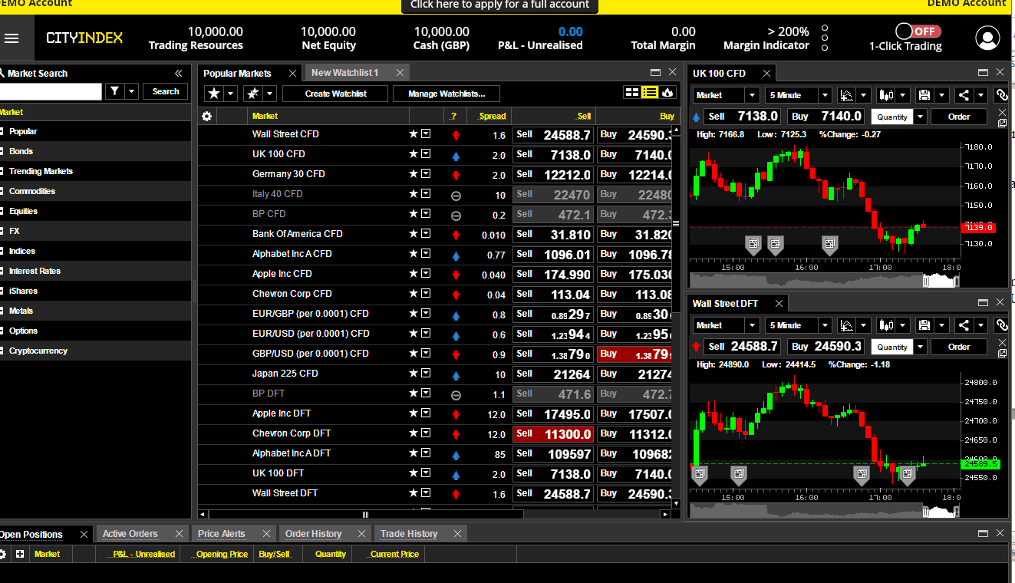Switch to the New Watchlist 1 tab

pos(345,73)
